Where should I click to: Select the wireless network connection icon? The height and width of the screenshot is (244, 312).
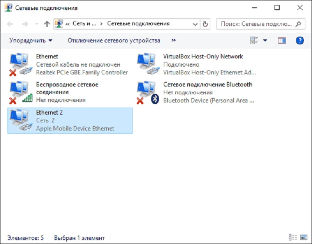point(21,92)
